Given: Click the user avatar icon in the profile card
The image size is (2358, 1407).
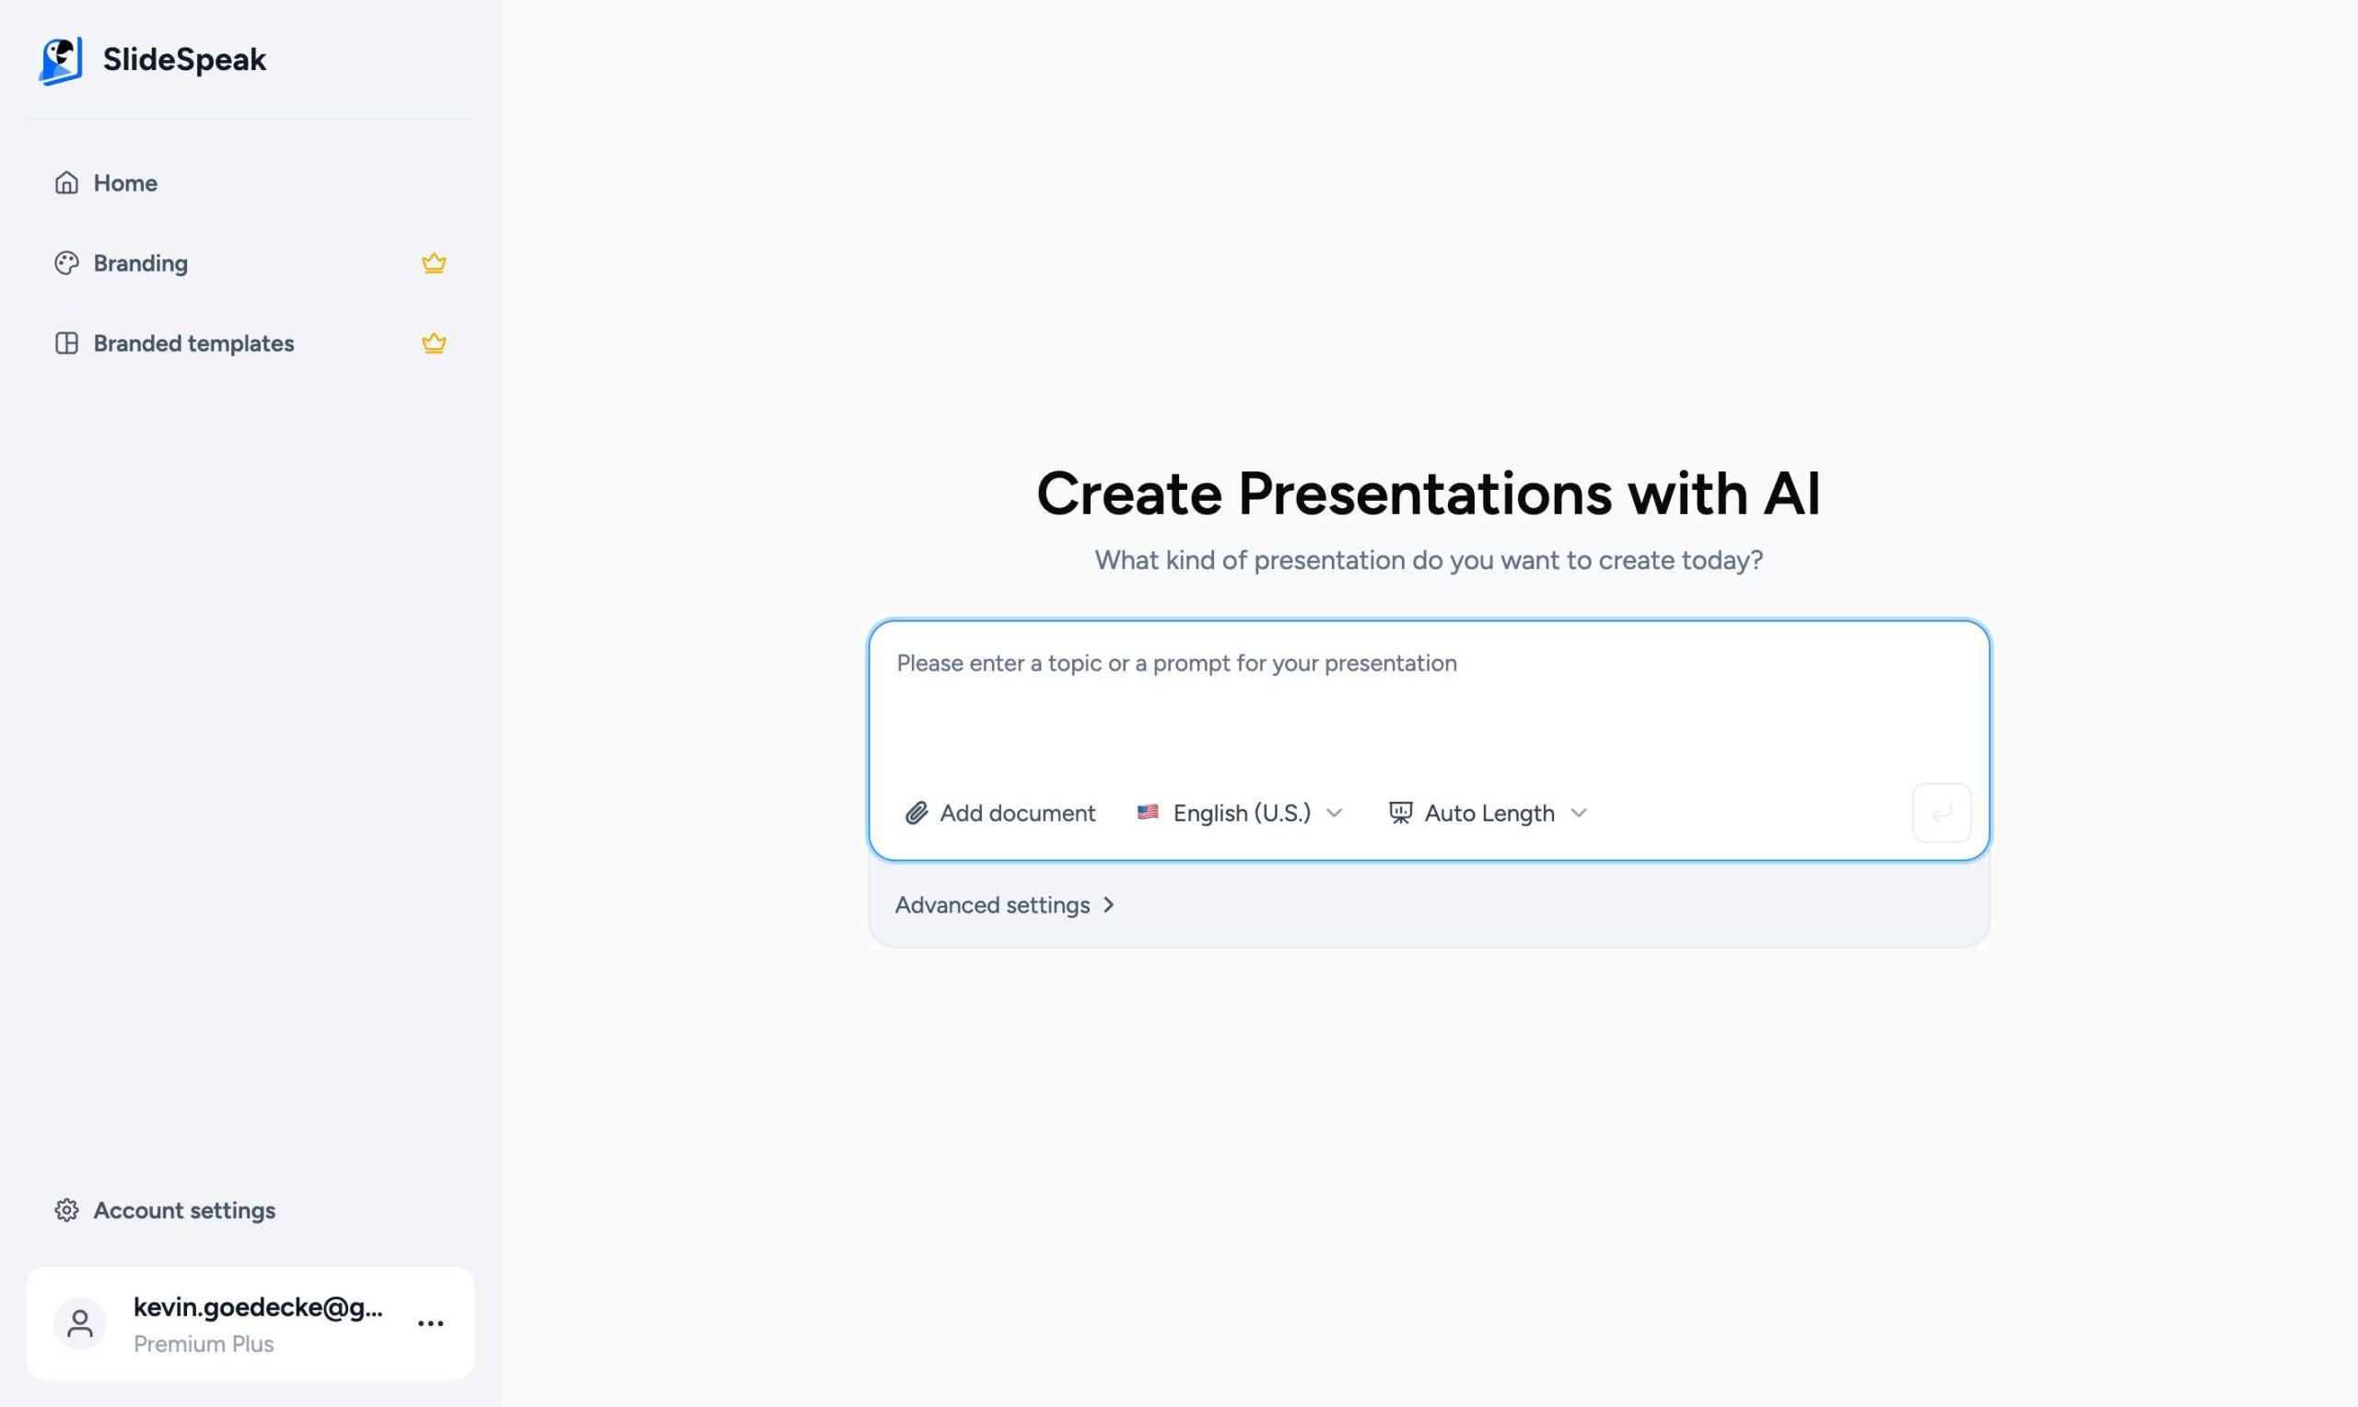Looking at the screenshot, I should point(79,1323).
